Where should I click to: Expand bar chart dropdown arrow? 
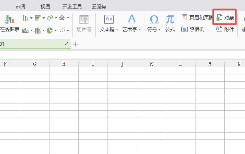point(43,18)
